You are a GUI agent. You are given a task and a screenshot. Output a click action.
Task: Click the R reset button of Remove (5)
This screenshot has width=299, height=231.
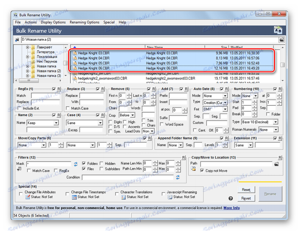[x=153, y=89]
